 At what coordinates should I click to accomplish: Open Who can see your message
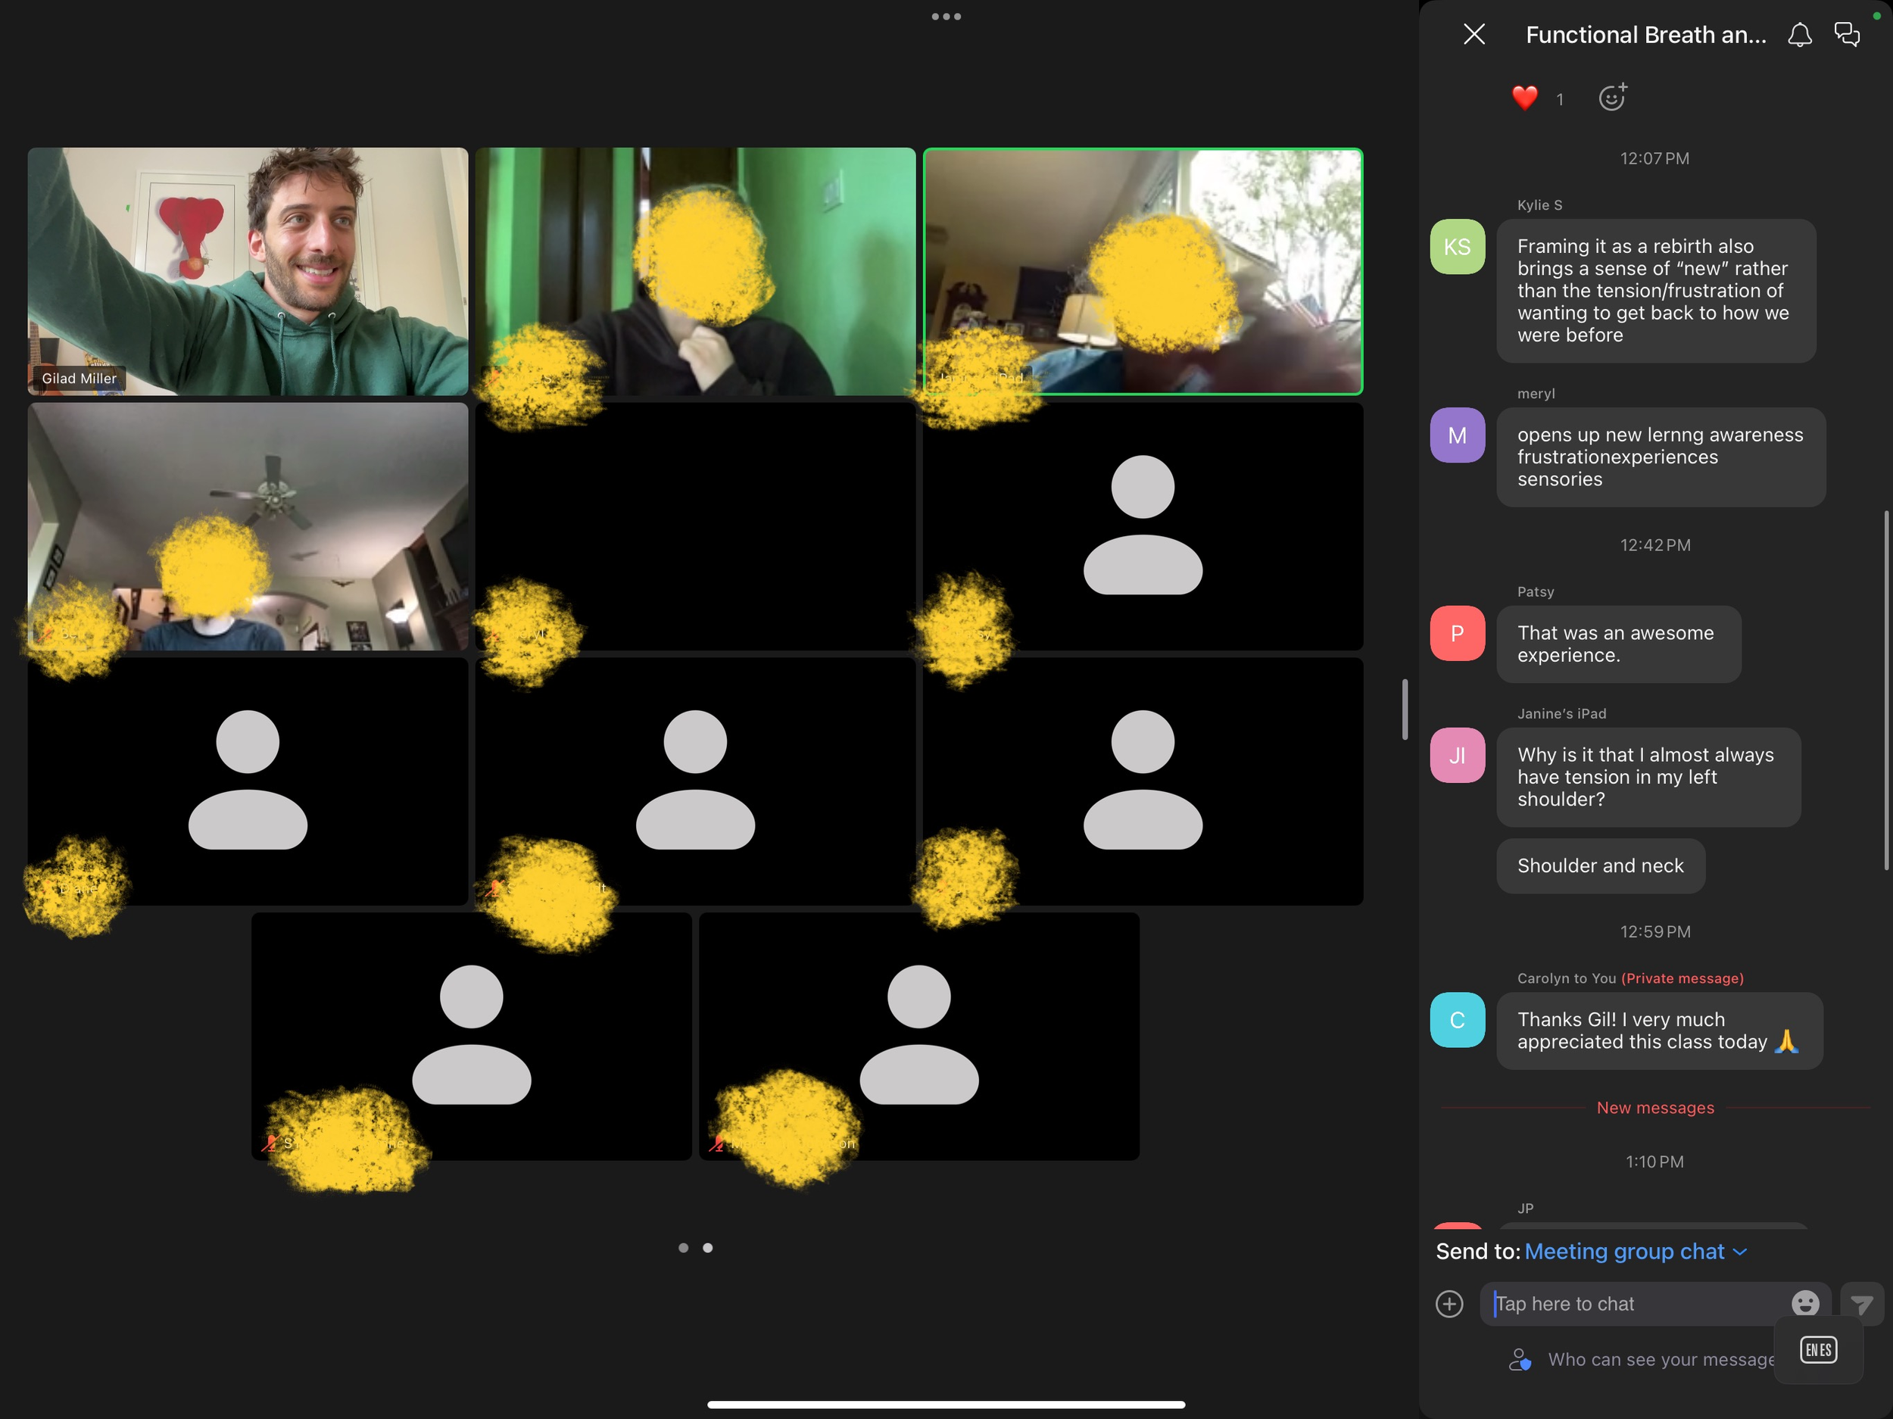click(x=1643, y=1359)
